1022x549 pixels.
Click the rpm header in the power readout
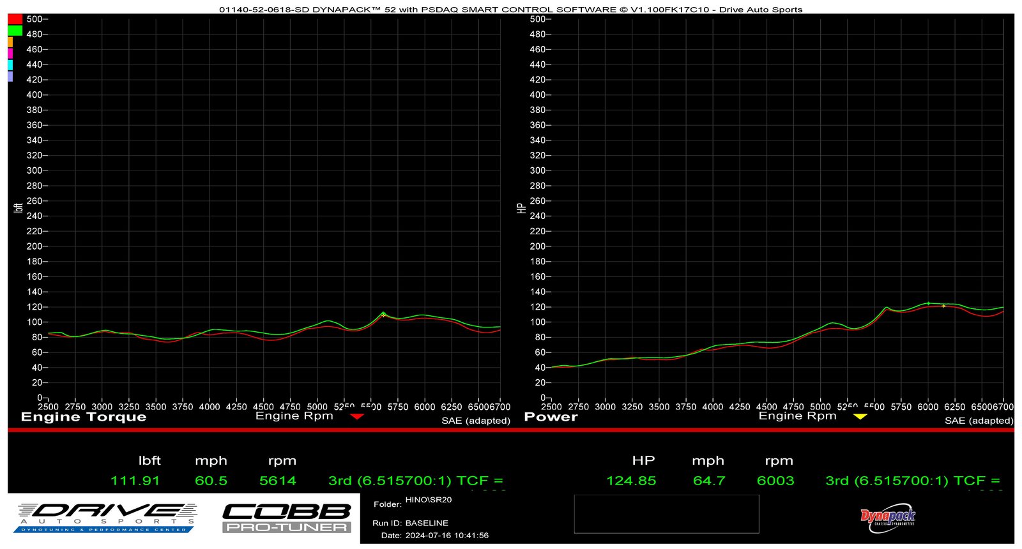(x=779, y=462)
